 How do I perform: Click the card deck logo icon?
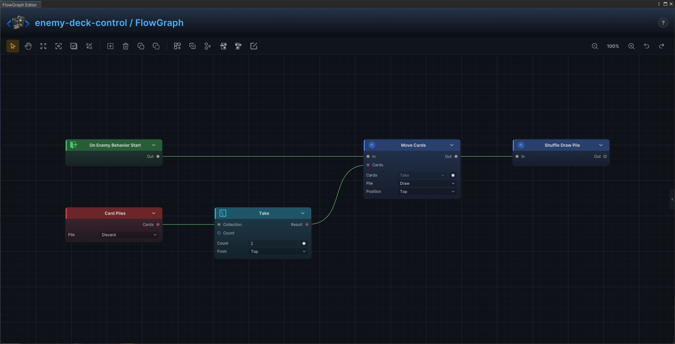pyautogui.click(x=18, y=23)
